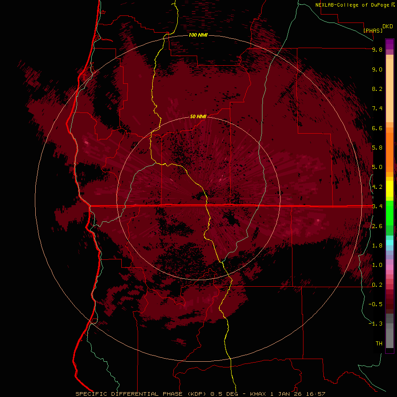Click the TH threshold label on the scale
Screen dimensions: 397x397
click(x=379, y=344)
